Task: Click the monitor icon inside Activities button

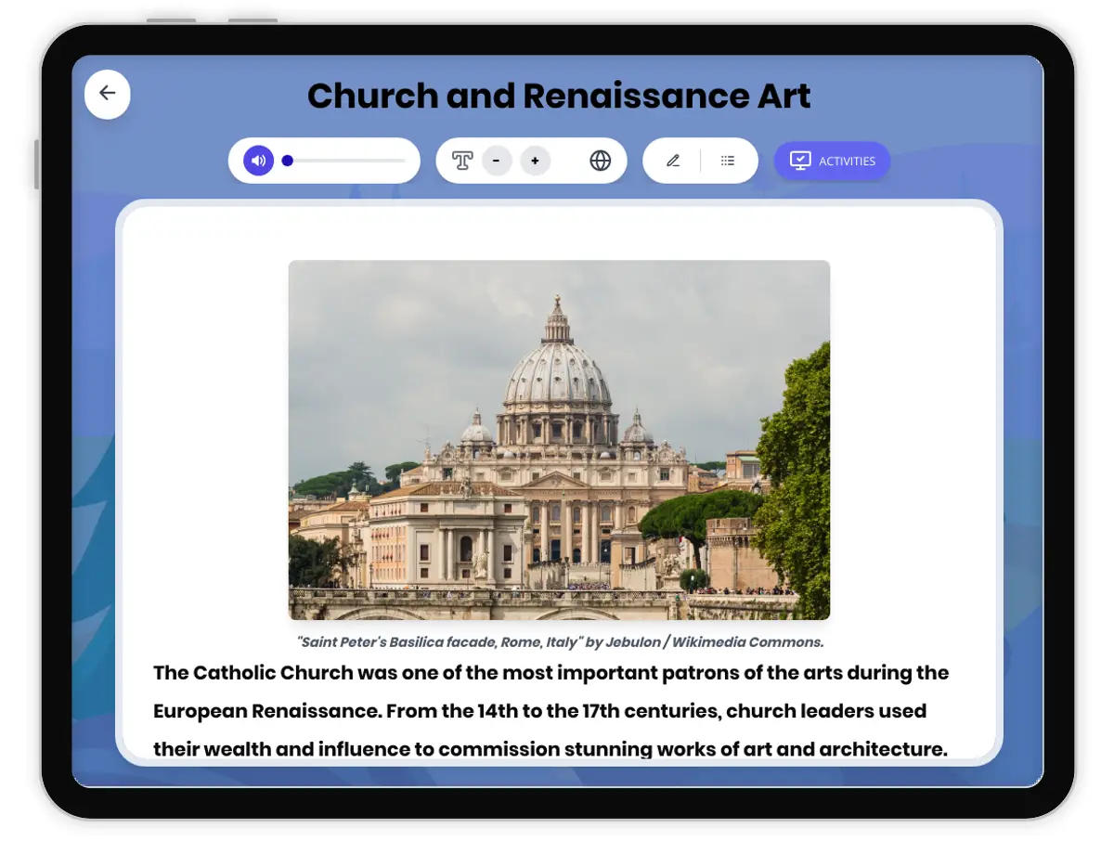Action: (799, 161)
